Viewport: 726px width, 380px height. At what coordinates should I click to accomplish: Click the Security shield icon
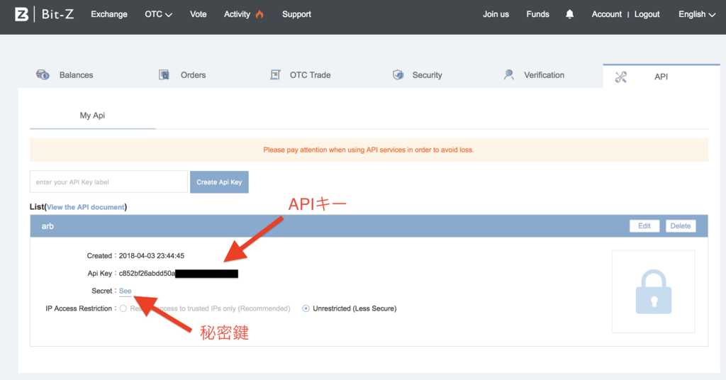point(398,74)
